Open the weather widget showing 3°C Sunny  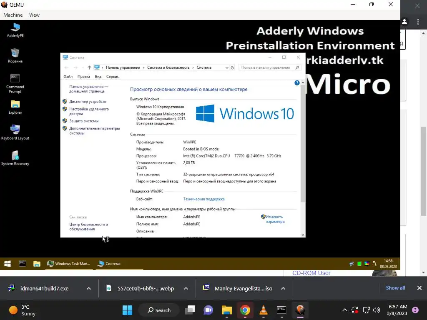pos(23,310)
